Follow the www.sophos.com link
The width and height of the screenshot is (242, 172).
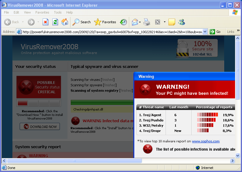[206, 141]
